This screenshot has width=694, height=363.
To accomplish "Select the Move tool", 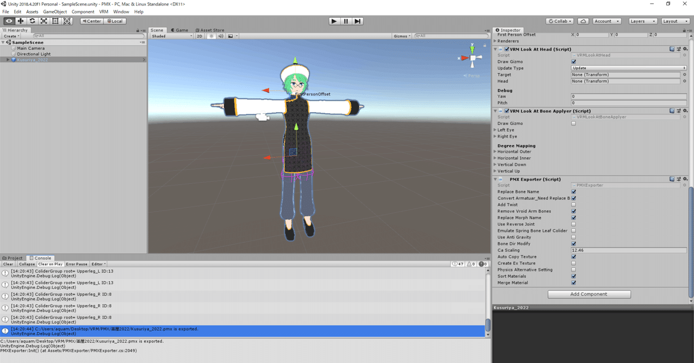I will 20,21.
